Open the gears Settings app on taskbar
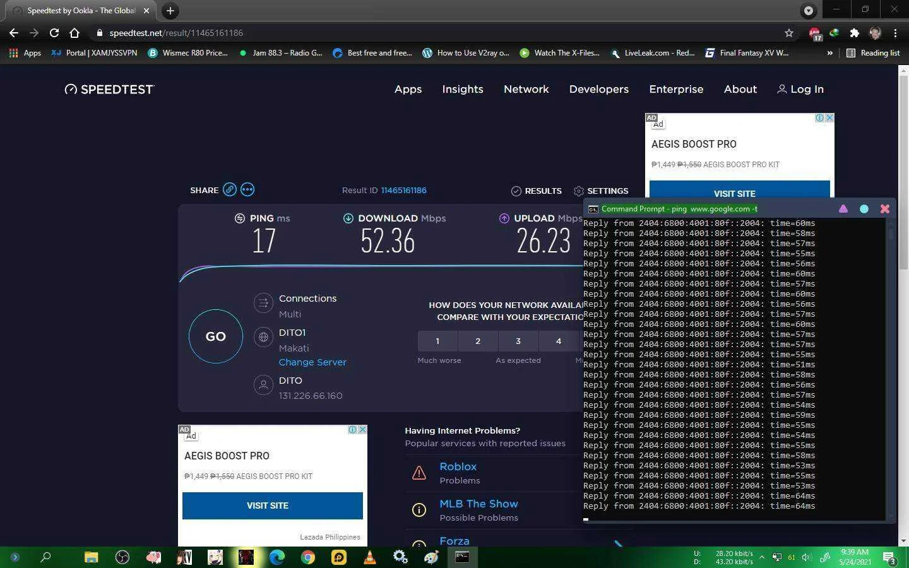 tap(400, 557)
